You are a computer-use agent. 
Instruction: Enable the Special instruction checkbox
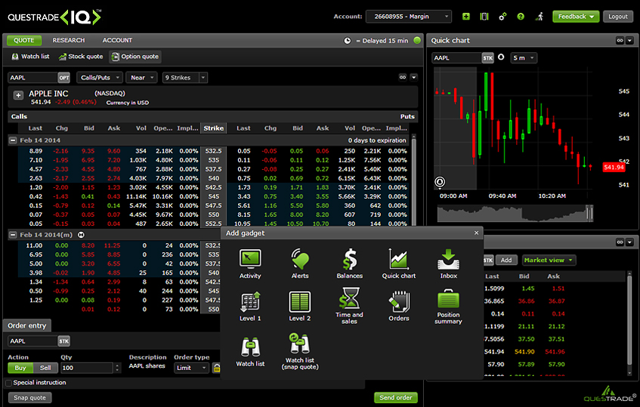(8, 383)
